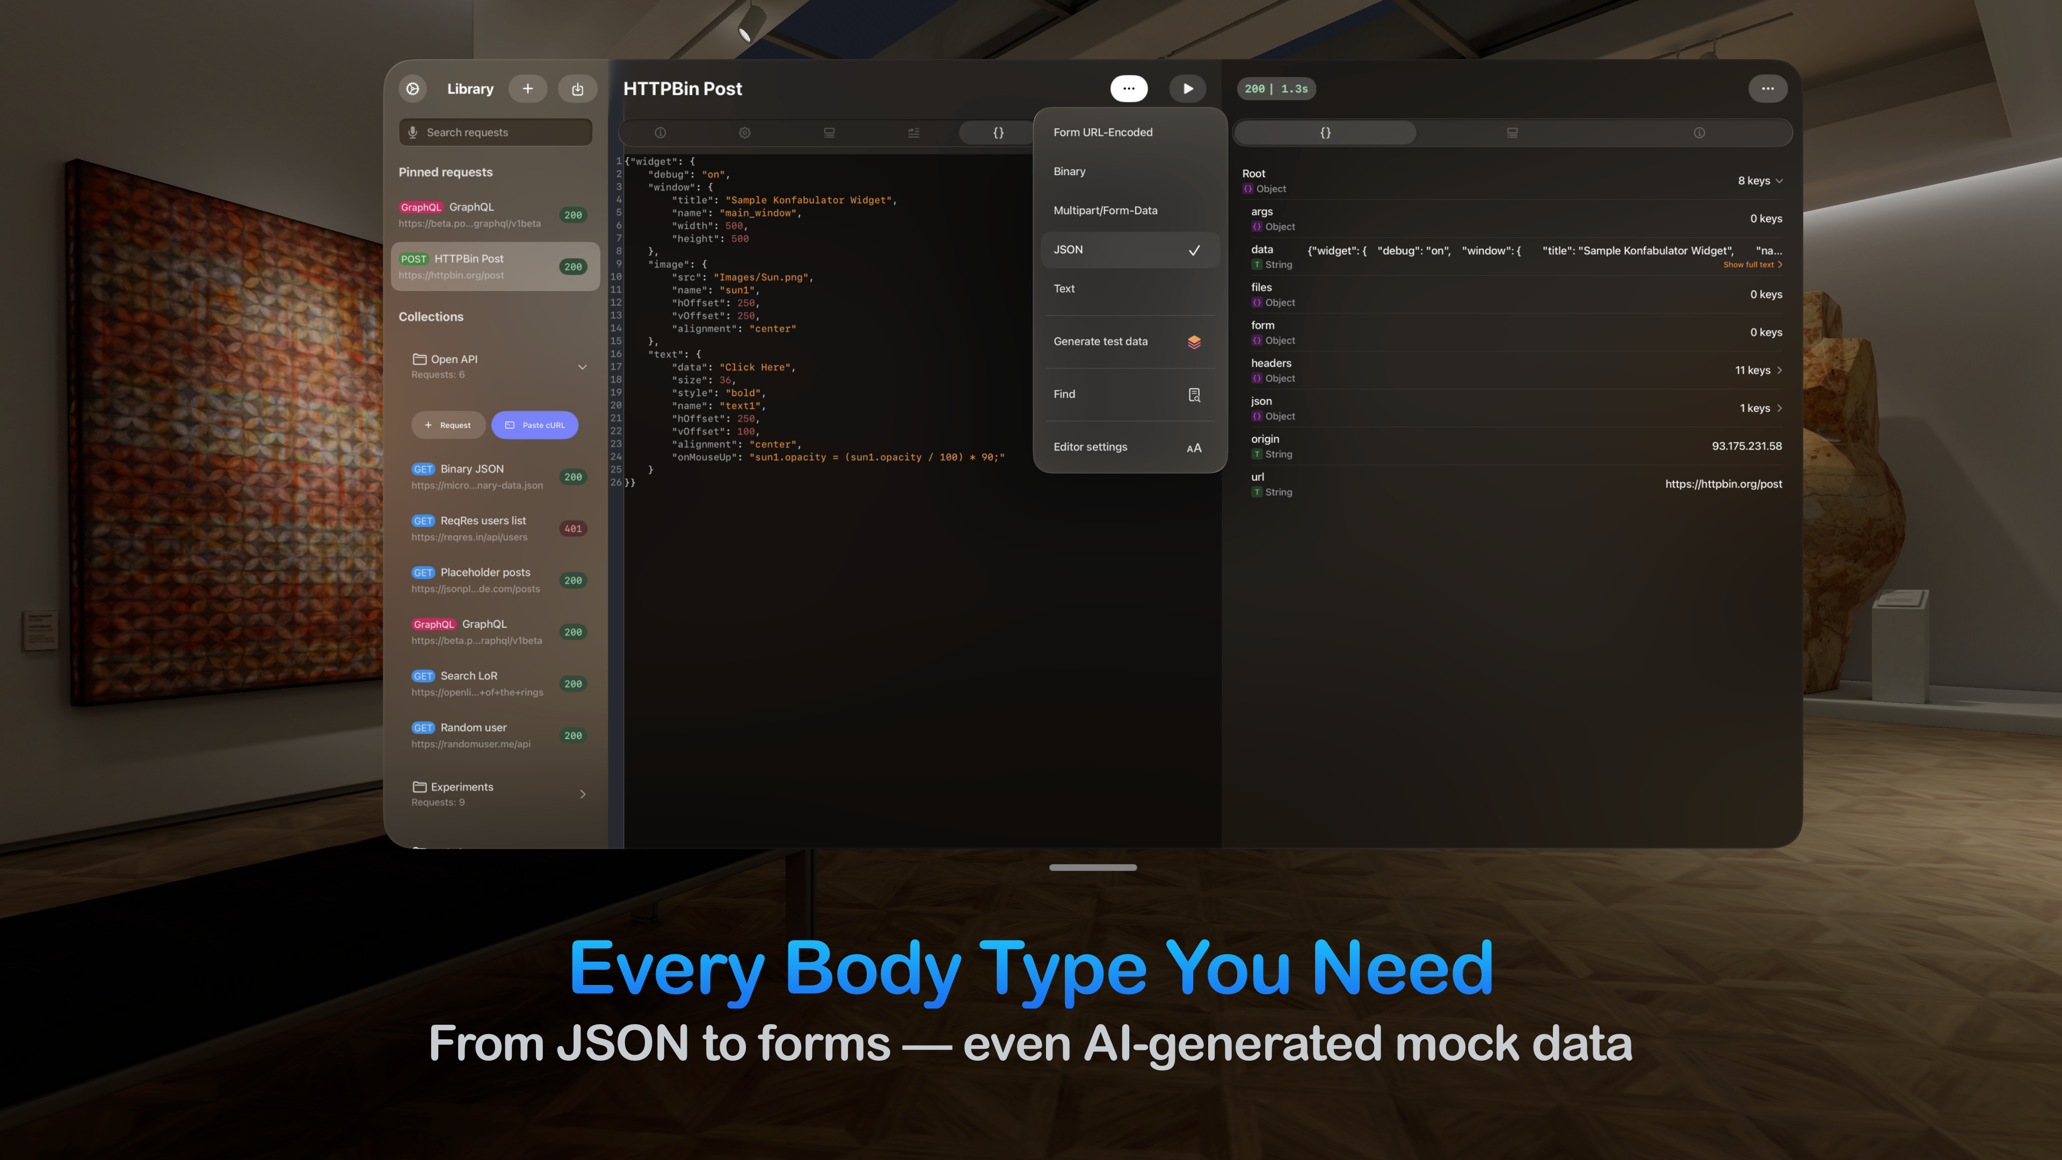Switch to request headers tab icon
Image resolution: width=2062 pixels, height=1160 pixels.
[x=829, y=133]
